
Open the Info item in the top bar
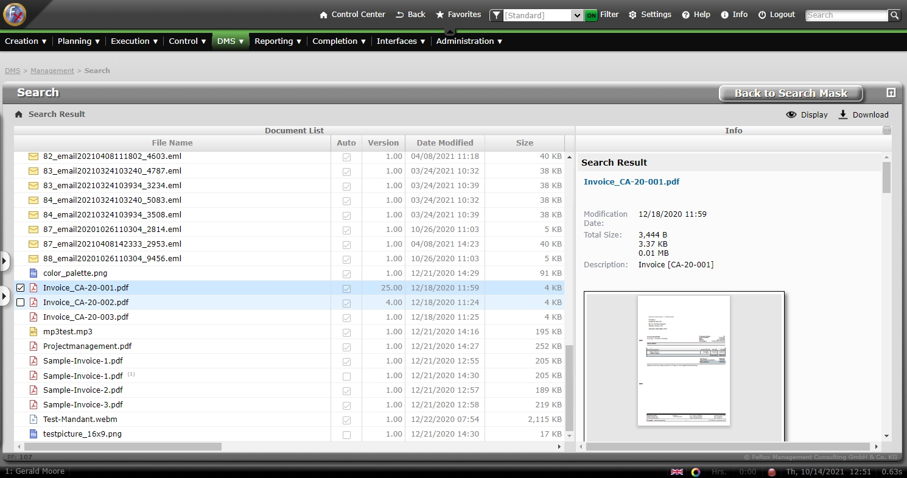pyautogui.click(x=734, y=15)
